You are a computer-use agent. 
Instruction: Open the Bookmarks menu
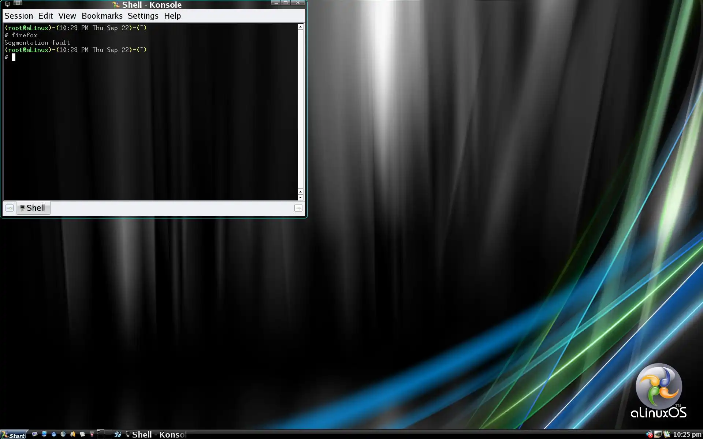pos(102,16)
